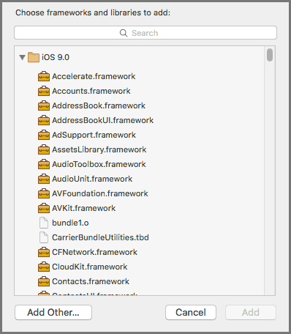The height and width of the screenshot is (334, 291).
Task: Click the AudioToolbox.framework toolbox icon
Action: point(44,164)
